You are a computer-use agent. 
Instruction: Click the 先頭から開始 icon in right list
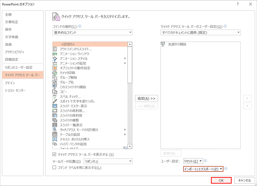[x=163, y=44]
